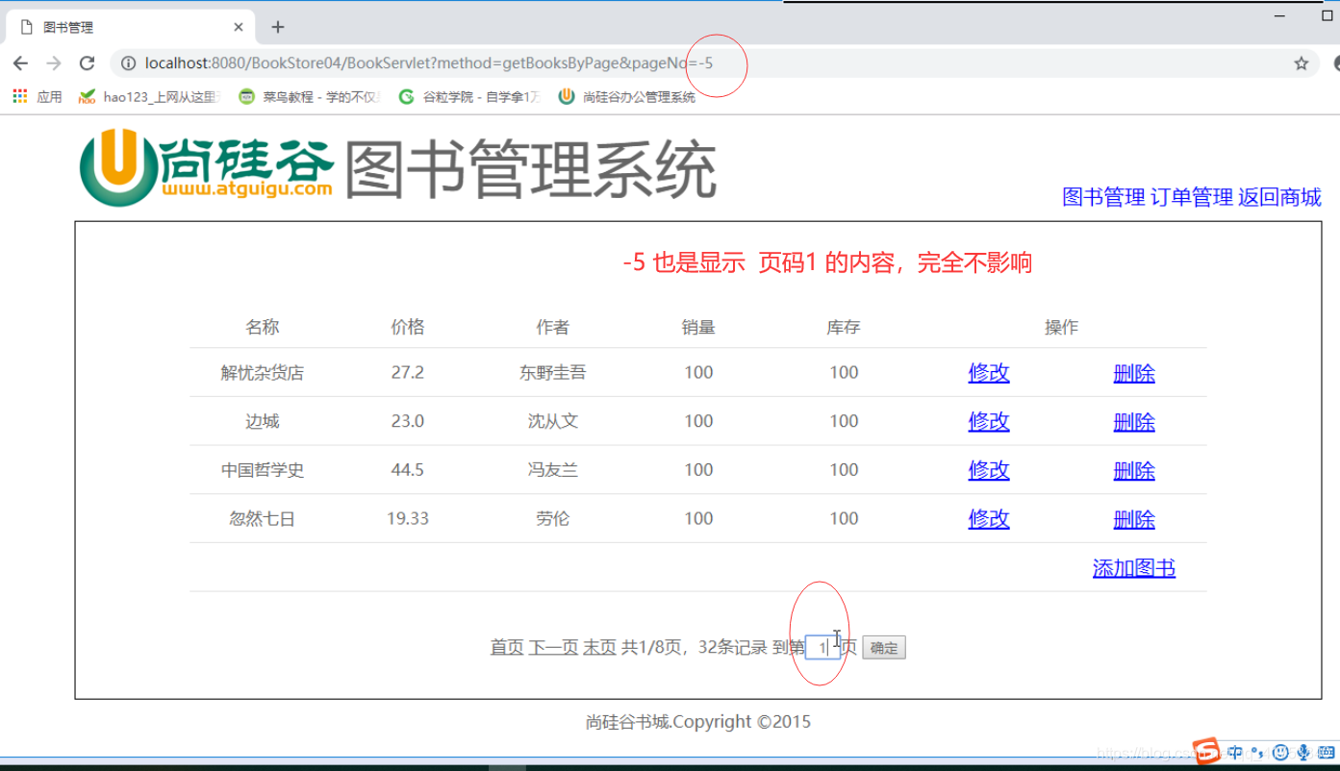Click the 尚硅谷书城.Copyright ©2015 footer text

point(698,722)
